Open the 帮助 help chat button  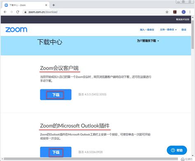177,150
